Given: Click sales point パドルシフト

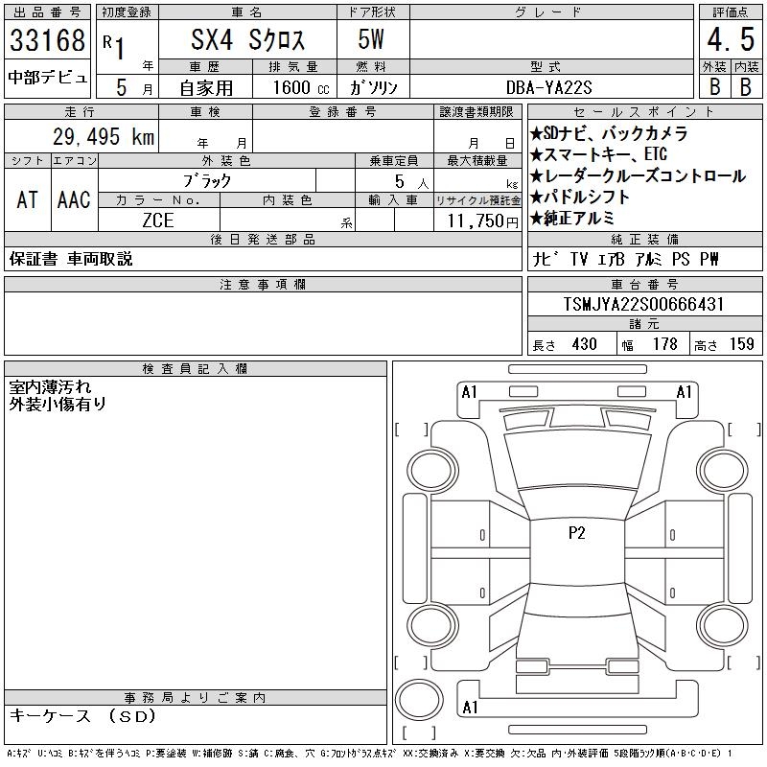Looking at the screenshot, I should 580,197.
